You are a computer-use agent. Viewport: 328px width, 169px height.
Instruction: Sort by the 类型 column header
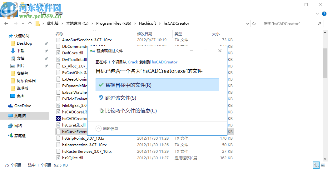[178, 34]
